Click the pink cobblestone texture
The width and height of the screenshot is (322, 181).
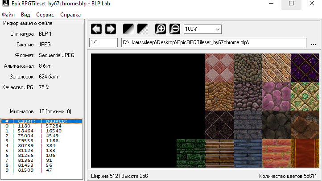(x=277, y=96)
